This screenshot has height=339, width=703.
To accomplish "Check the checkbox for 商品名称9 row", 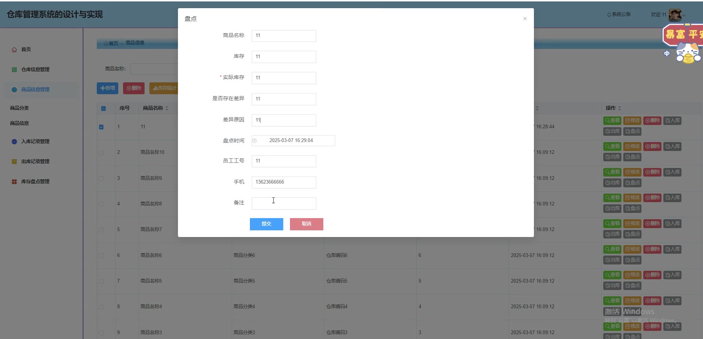I will point(101,178).
